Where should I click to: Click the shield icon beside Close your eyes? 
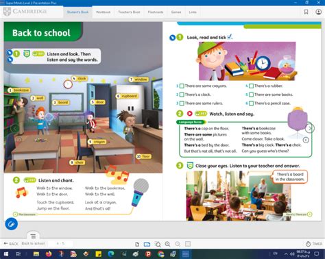(x=190, y=165)
